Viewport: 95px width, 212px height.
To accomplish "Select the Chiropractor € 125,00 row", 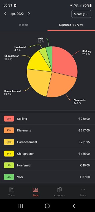I will [47, 154].
